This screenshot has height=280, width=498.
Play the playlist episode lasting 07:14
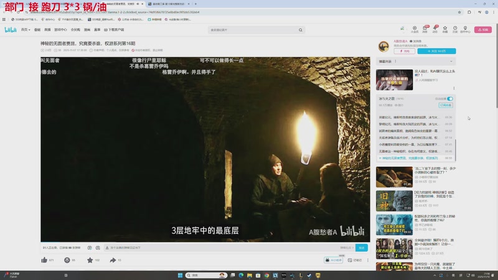(415, 138)
